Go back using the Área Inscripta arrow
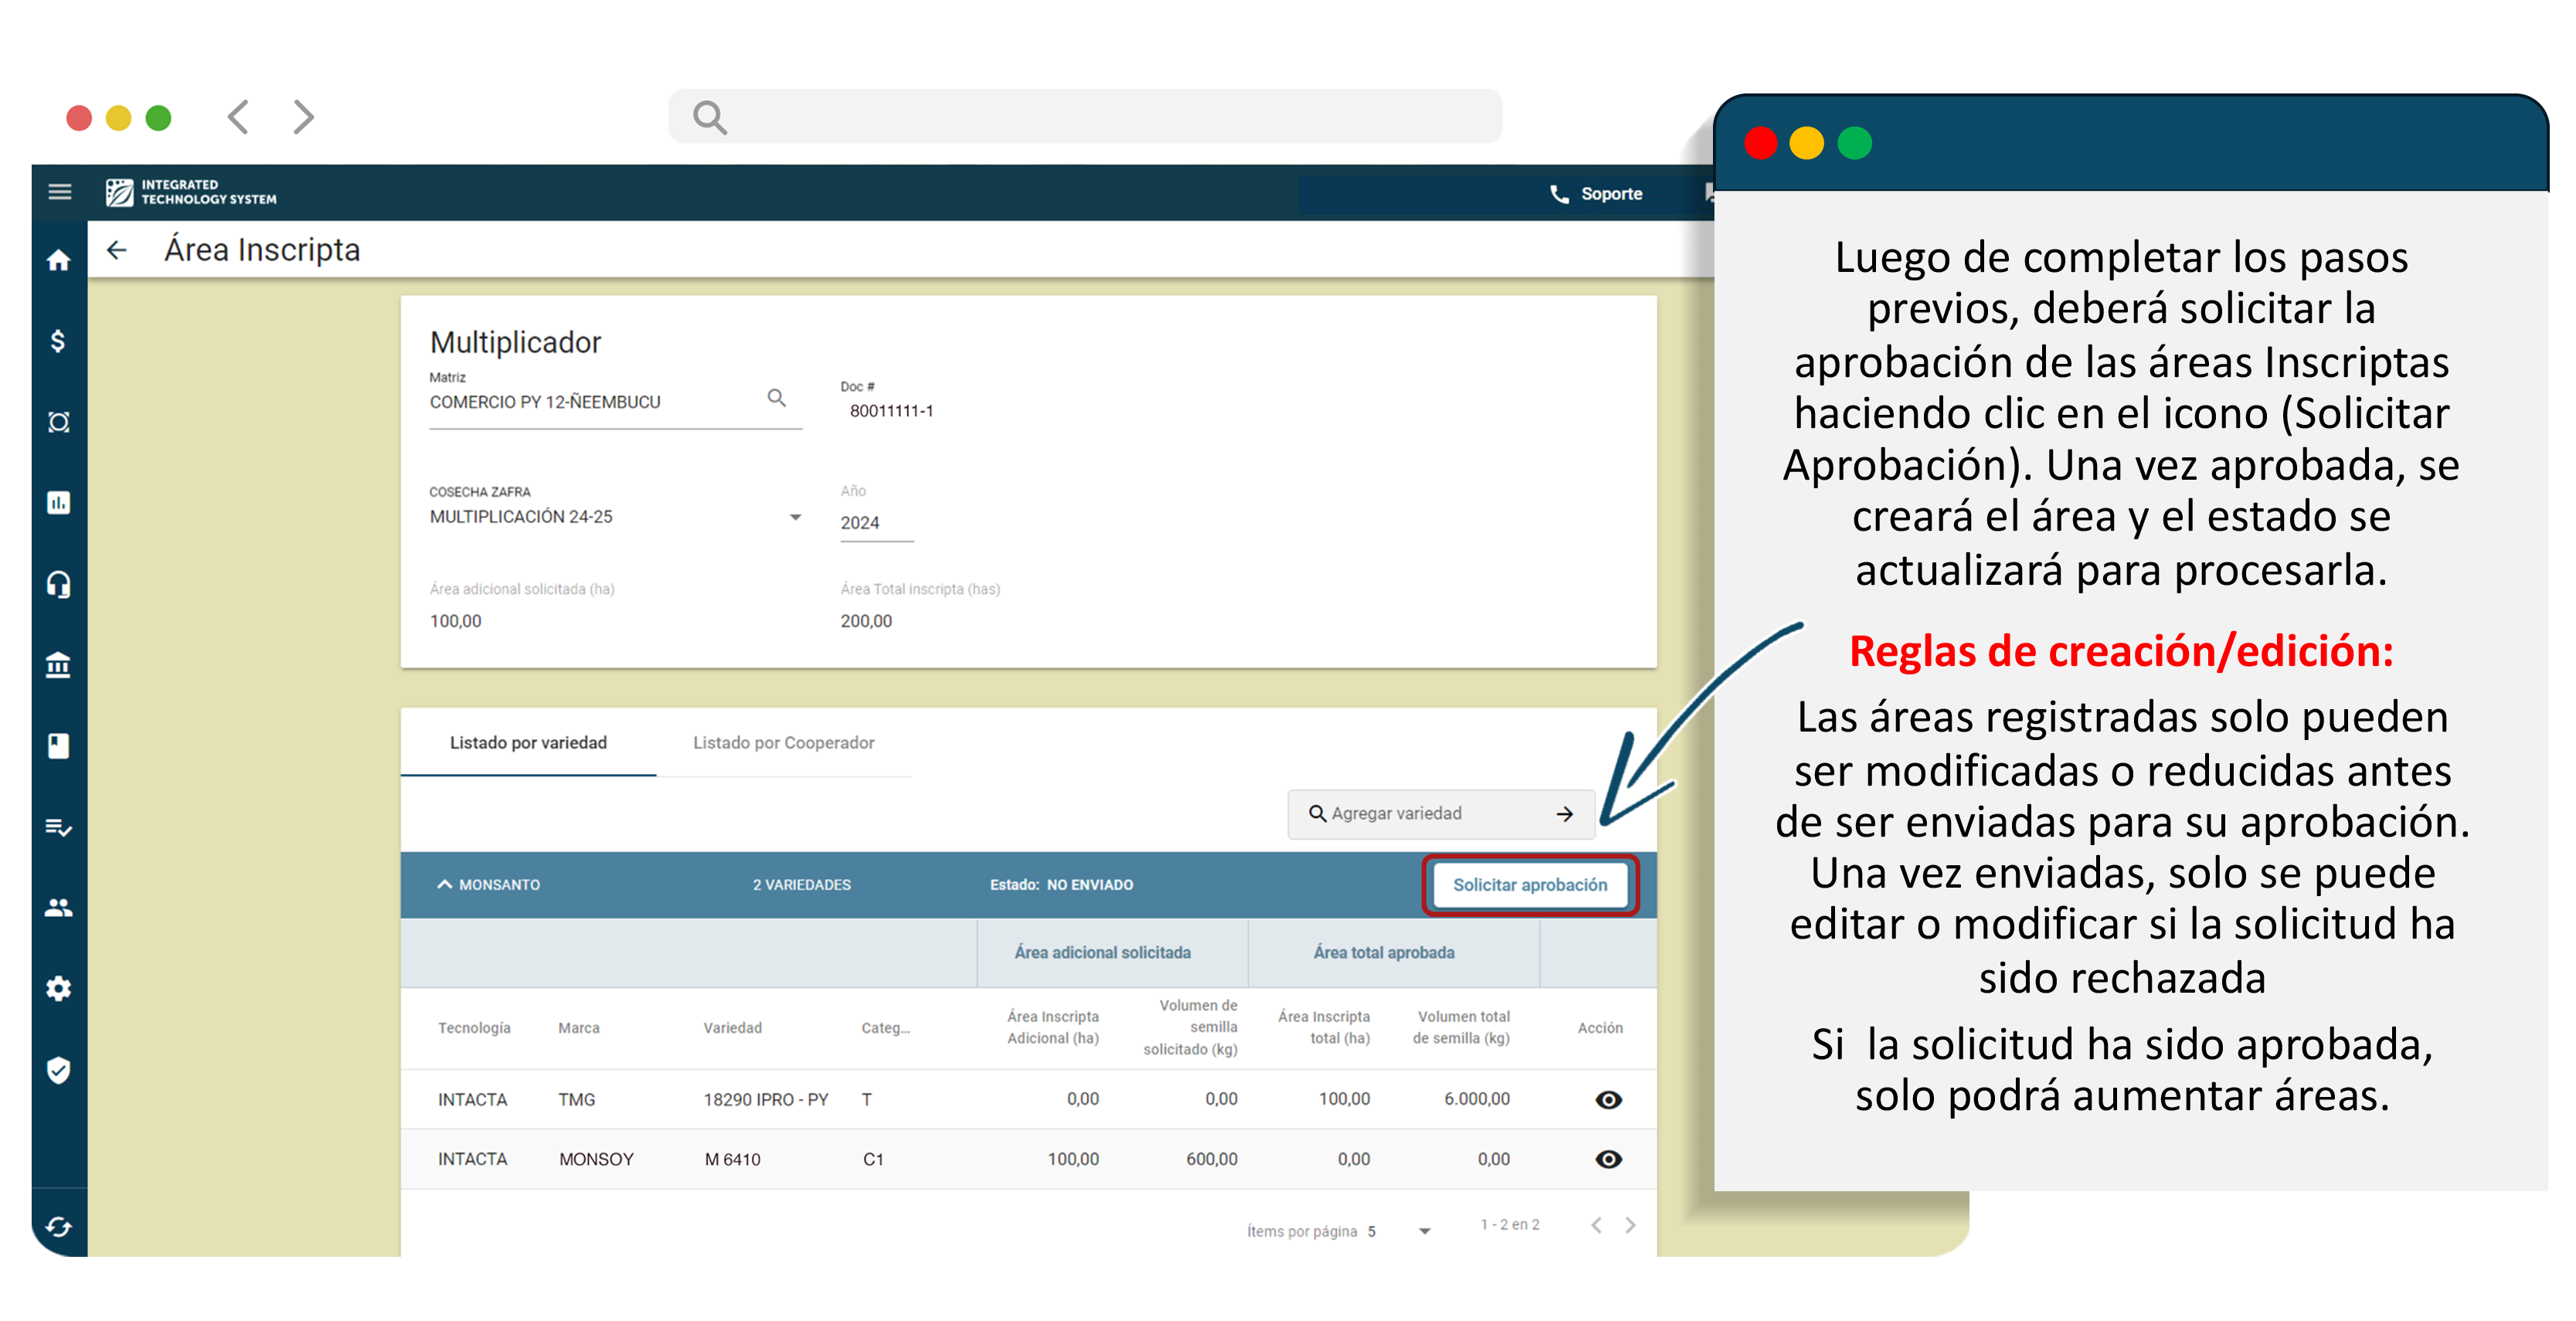The image size is (2576, 1321). pyautogui.click(x=117, y=250)
